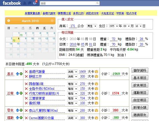Open the 身體質量指數 link
Screen dimensions: 159x121
click(x=32, y=13)
